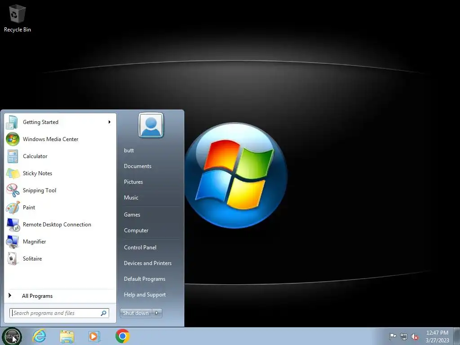Open the Magnifier icon
The width and height of the screenshot is (460, 345).
[13, 242]
